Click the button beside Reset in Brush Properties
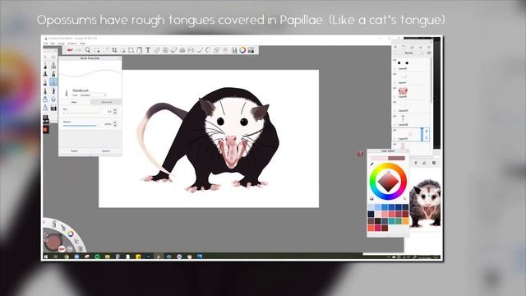526x296 pixels. [106, 151]
